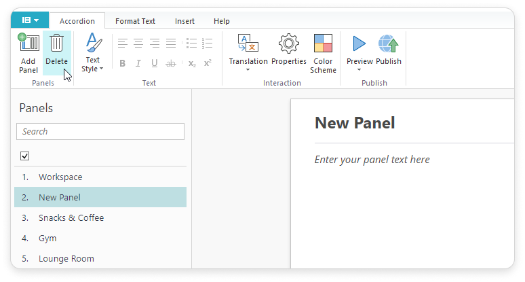Toggle the bulleted list icon
This screenshot has height=282, width=525.
191,43
